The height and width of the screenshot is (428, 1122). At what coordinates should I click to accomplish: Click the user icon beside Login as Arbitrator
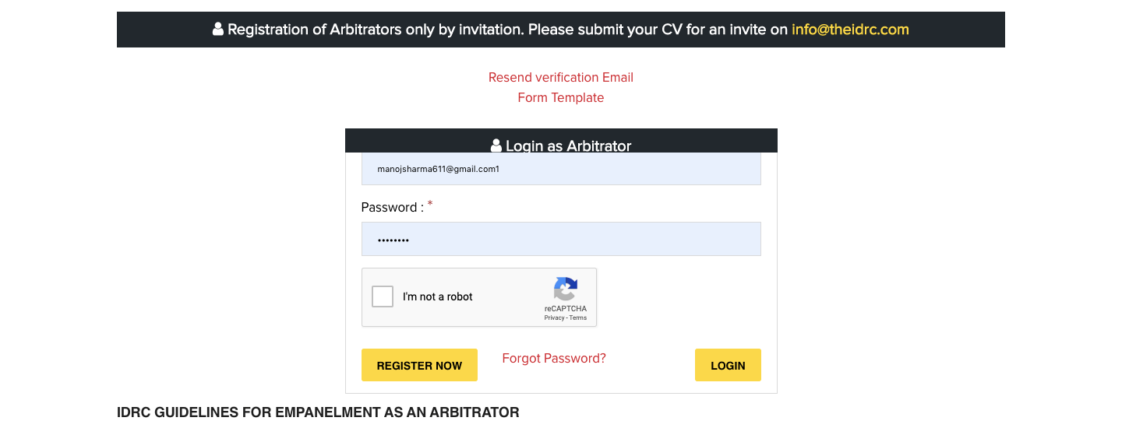(x=496, y=146)
